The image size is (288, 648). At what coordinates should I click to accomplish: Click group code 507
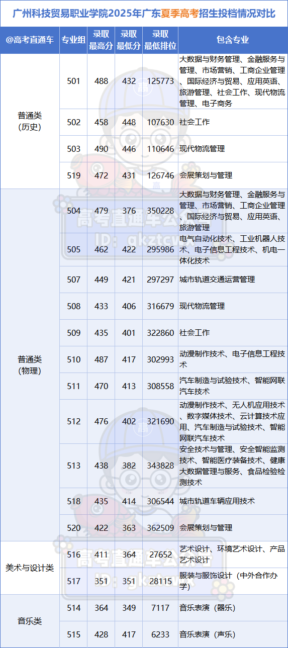coord(73,280)
